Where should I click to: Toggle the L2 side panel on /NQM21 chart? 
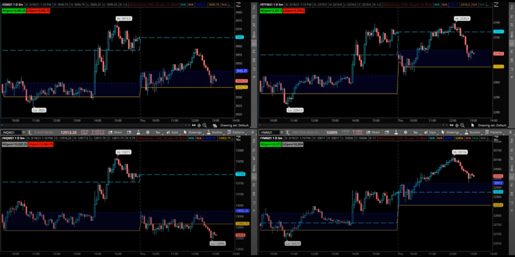pyautogui.click(x=254, y=202)
